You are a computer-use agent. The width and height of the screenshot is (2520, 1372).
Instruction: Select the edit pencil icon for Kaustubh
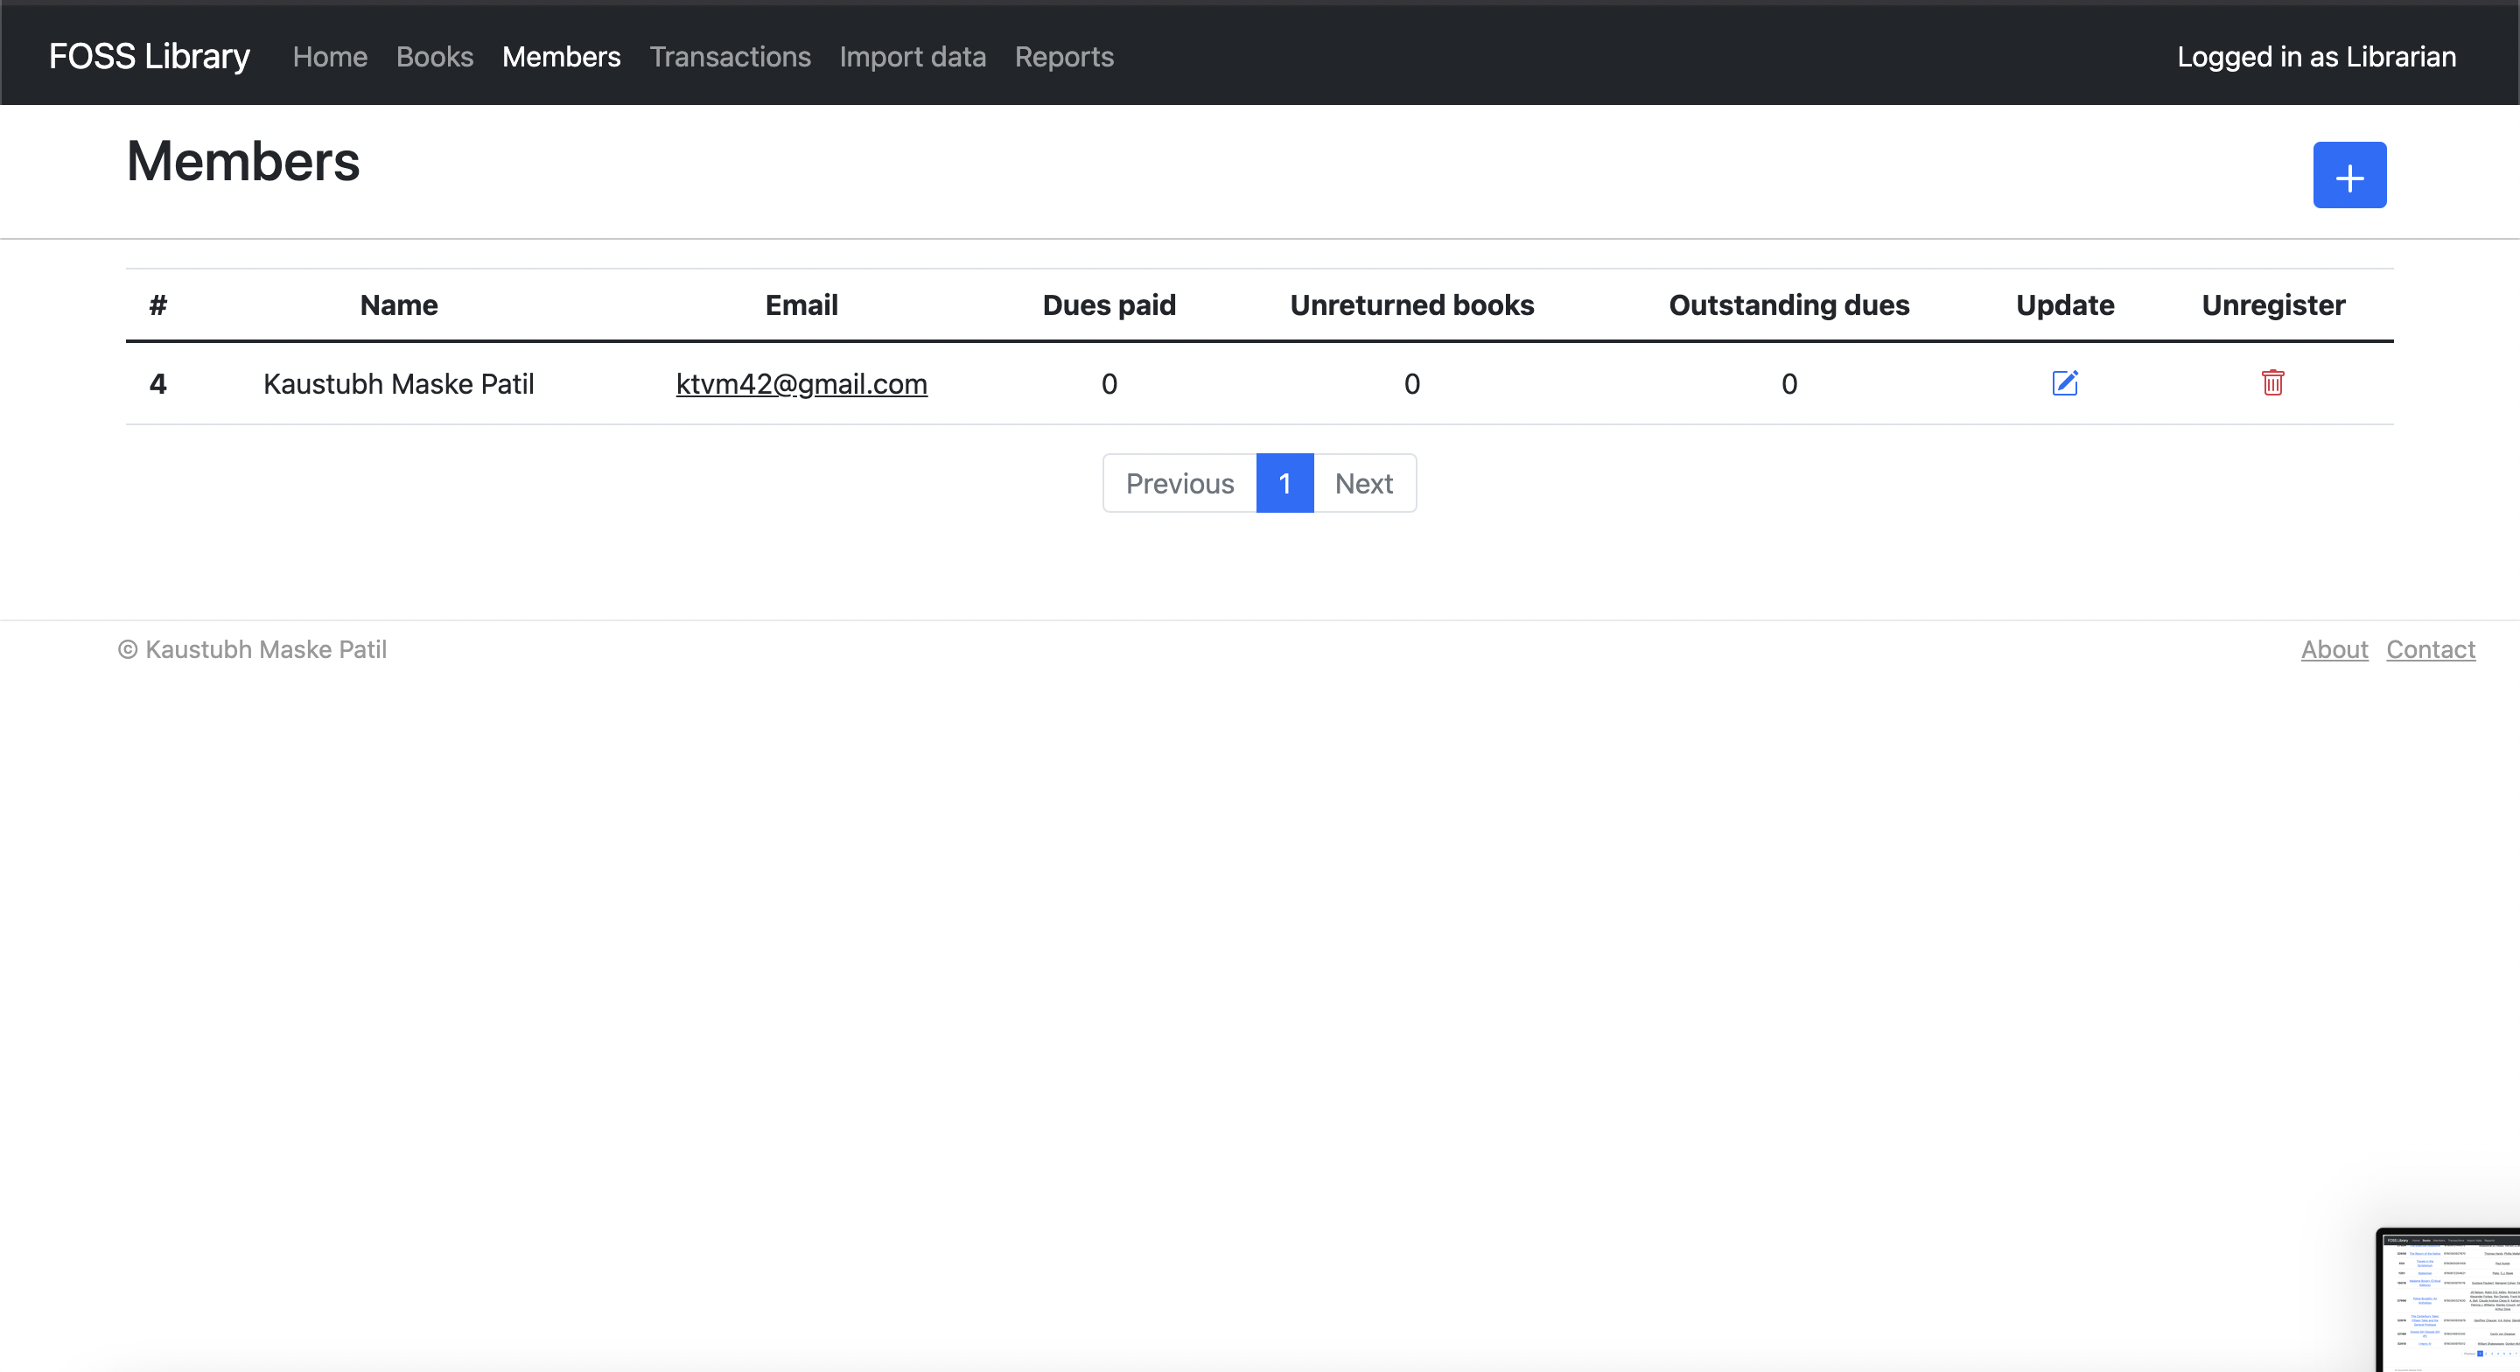(2064, 382)
